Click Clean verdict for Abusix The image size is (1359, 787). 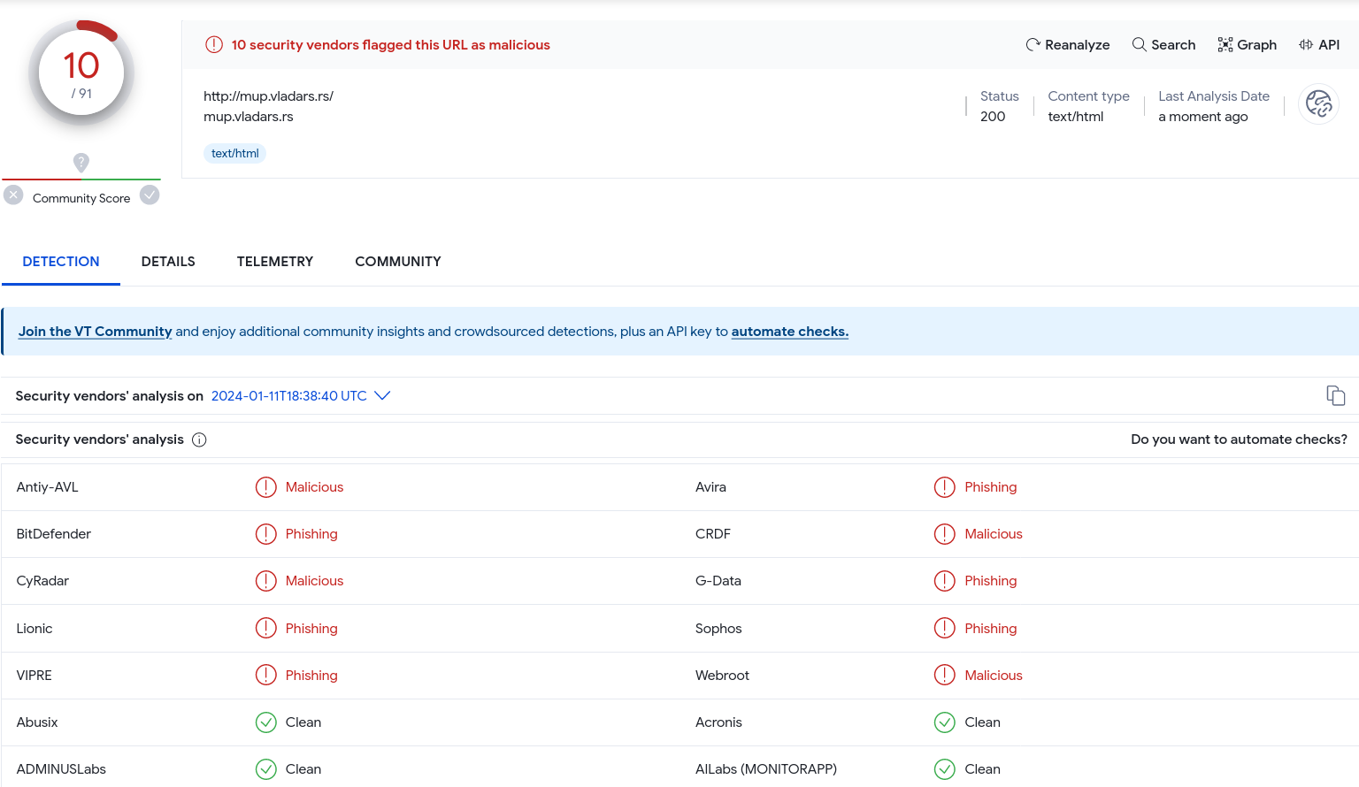tap(303, 722)
